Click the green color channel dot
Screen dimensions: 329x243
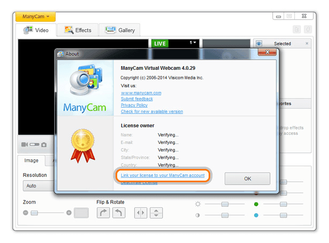(256, 204)
